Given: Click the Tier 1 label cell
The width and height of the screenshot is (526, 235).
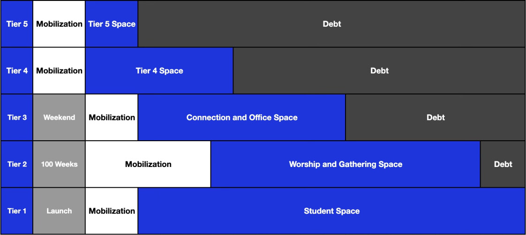Looking at the screenshot, I should click(17, 211).
